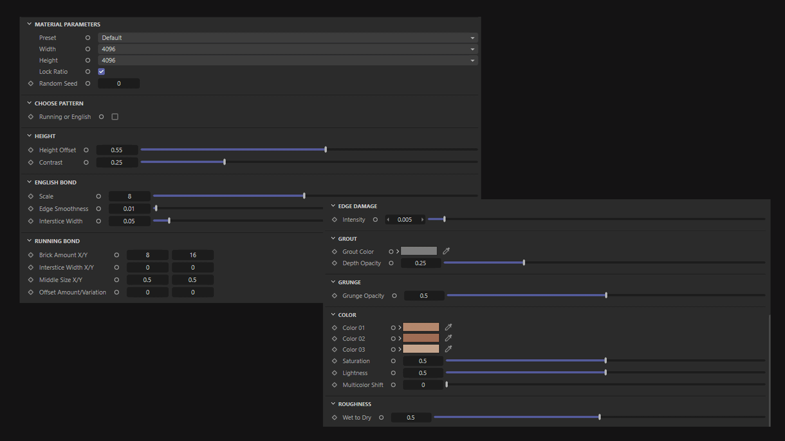Collapse the GRUNGE section
The image size is (785, 441).
pyautogui.click(x=333, y=282)
